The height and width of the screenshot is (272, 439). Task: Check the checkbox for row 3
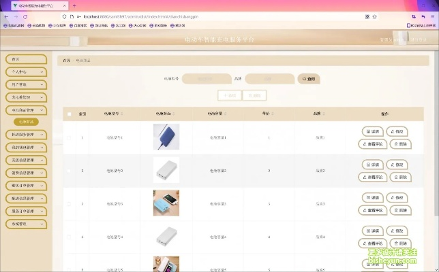point(69,203)
